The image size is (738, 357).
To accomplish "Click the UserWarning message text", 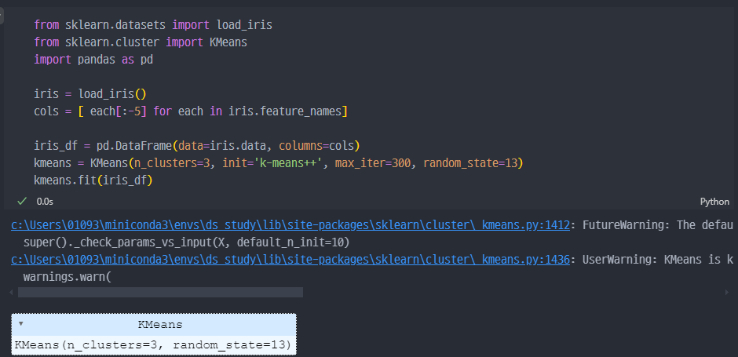I will click(x=657, y=260).
